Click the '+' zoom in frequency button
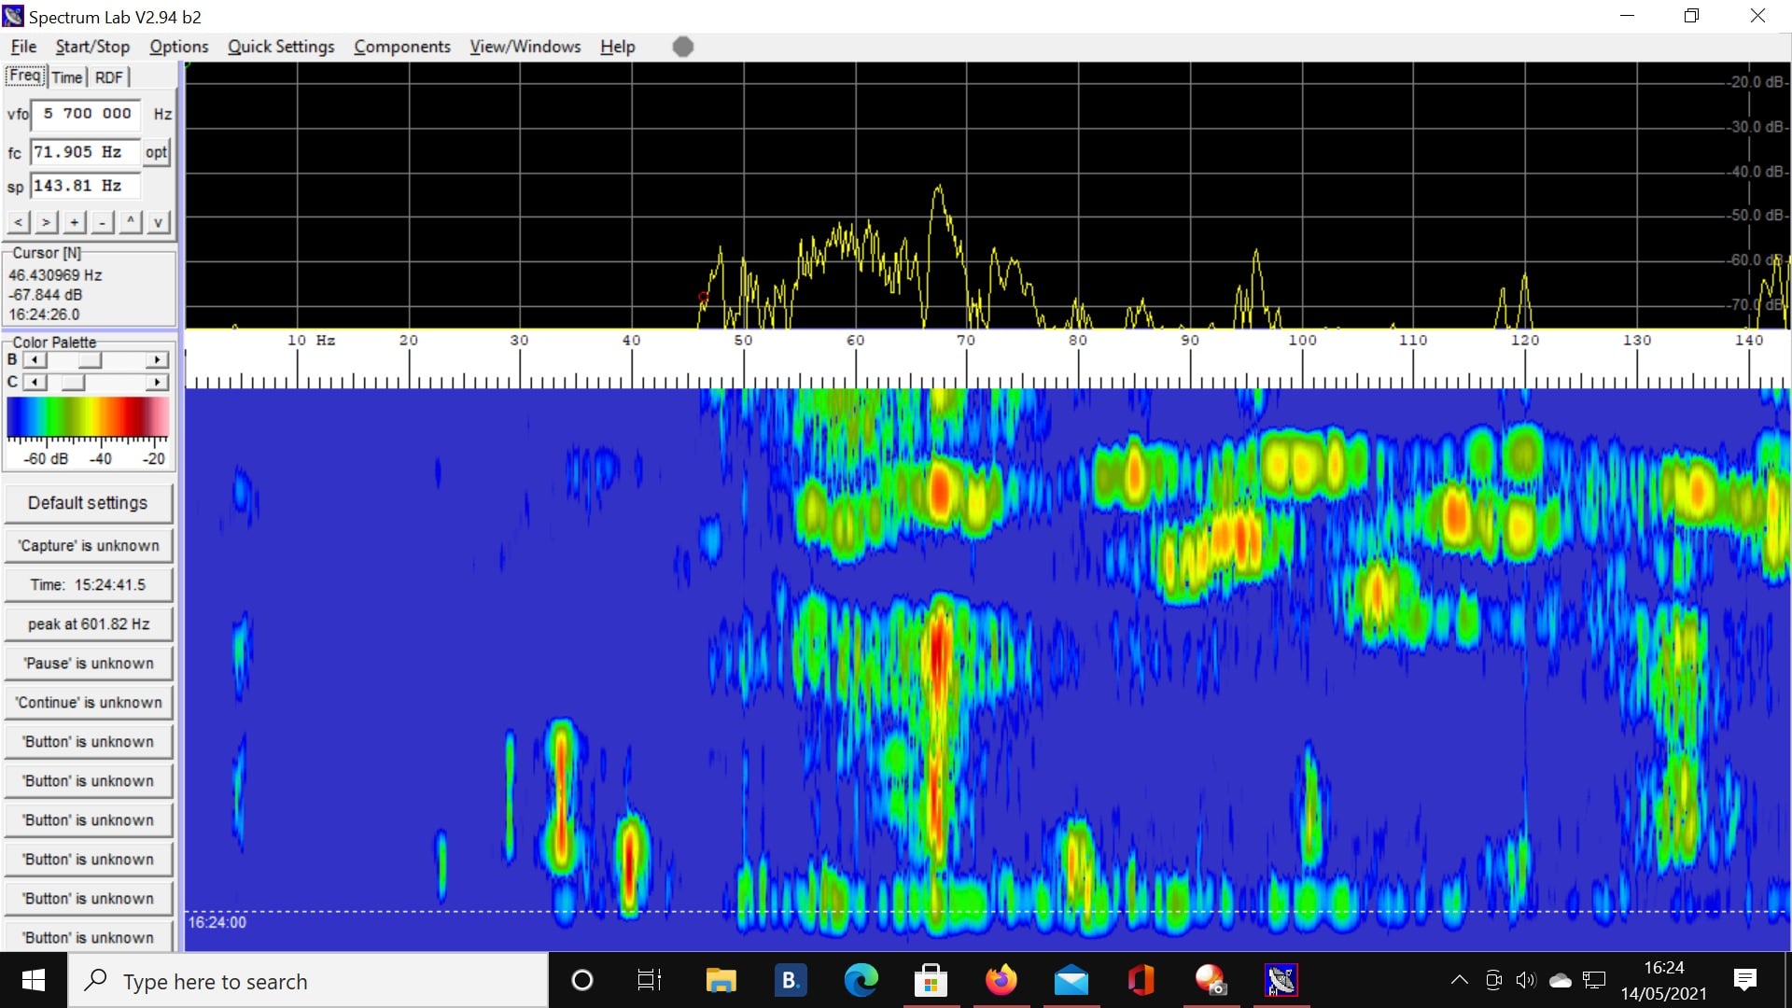 tap(74, 222)
